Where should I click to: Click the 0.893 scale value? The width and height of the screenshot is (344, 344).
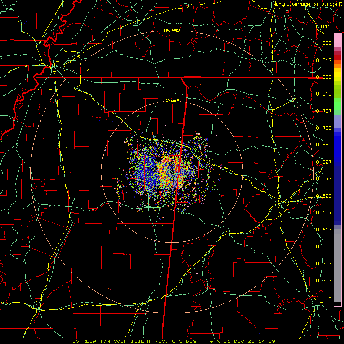click(324, 77)
